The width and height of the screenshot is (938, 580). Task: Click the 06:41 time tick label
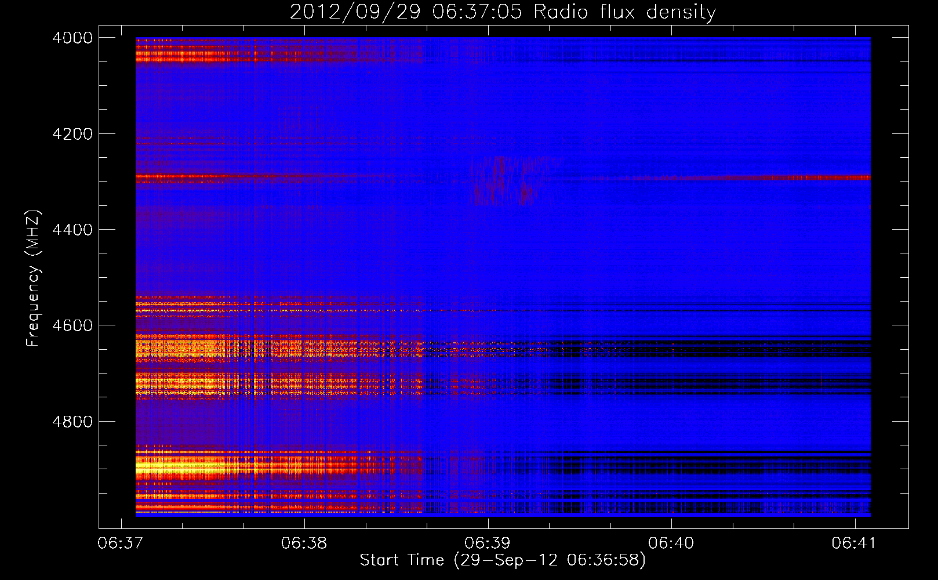[855, 543]
